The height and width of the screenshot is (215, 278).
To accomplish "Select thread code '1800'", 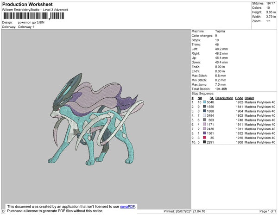I will 240,142.
